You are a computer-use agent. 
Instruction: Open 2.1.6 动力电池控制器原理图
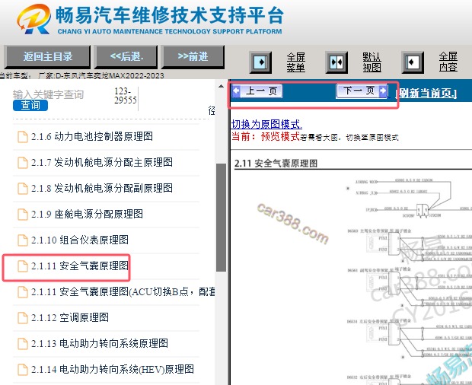tap(92, 136)
